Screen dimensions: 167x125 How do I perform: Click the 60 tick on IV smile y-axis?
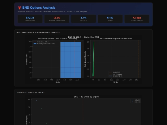point(29,100)
